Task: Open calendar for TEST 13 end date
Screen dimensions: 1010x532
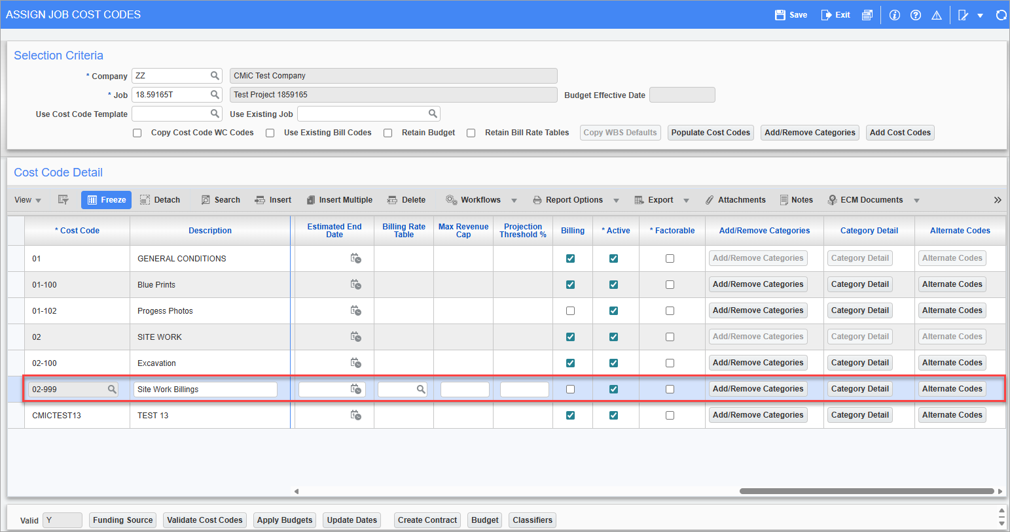Action: (355, 415)
